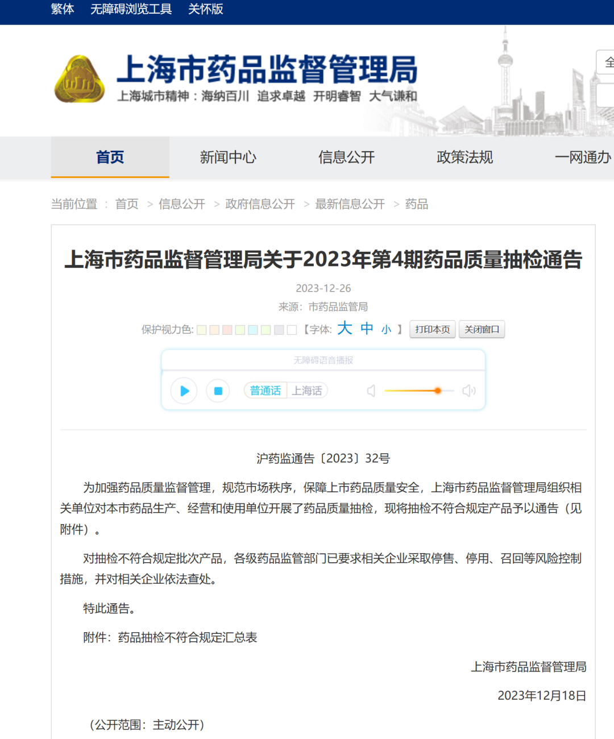Set font size to 大

click(x=345, y=328)
